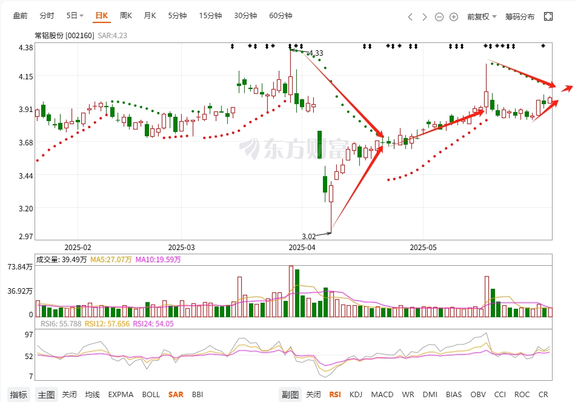Select CR sub chart indicator
This screenshot has height=402, width=575.
click(x=543, y=395)
